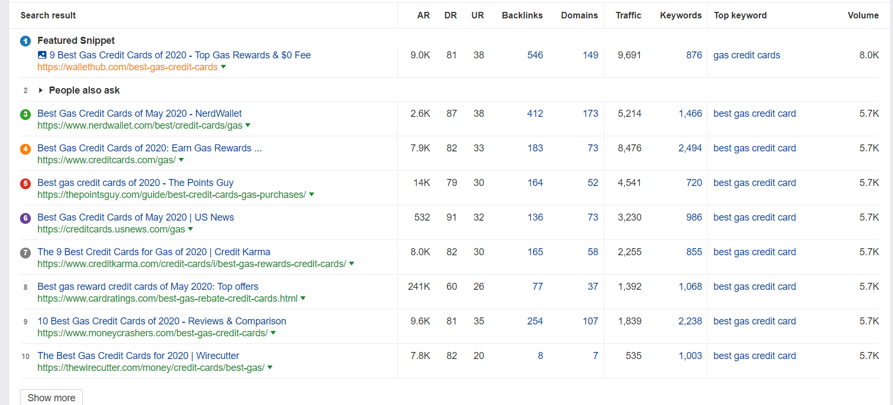
Task: Open The Points Guy result title
Action: [135, 183]
